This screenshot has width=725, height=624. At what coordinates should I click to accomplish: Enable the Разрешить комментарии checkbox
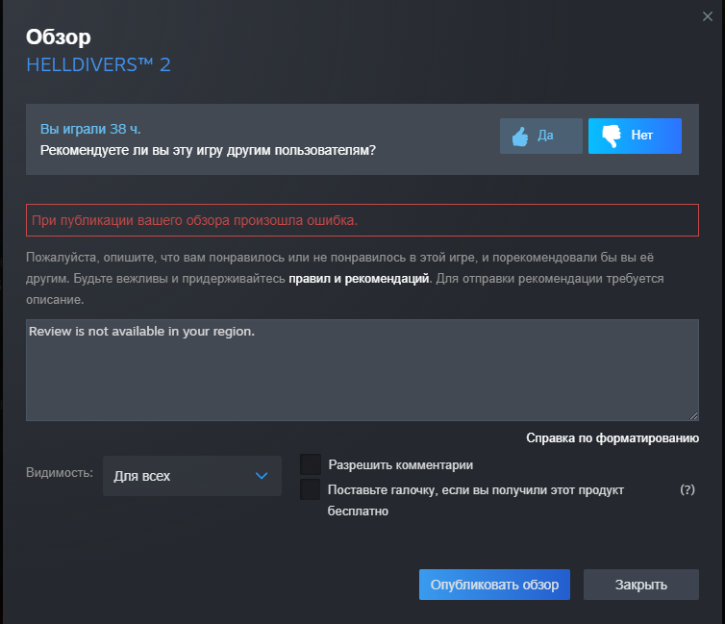pos(311,464)
